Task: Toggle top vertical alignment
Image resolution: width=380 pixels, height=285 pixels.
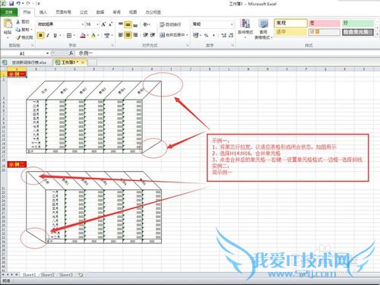Action: [121, 24]
